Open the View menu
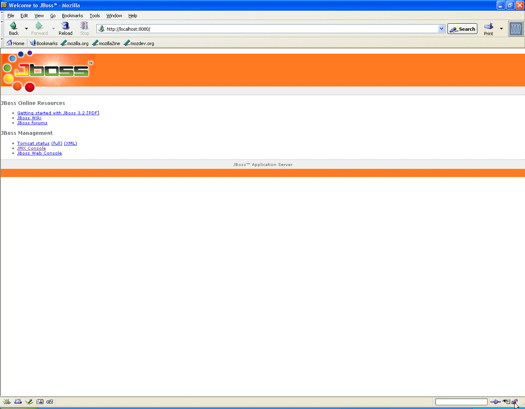Viewport: 525px width, 409px height. click(39, 16)
